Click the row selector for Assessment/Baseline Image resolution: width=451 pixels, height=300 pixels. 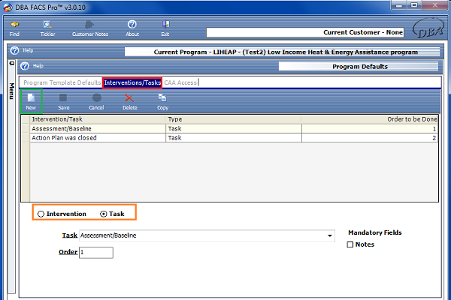26,128
